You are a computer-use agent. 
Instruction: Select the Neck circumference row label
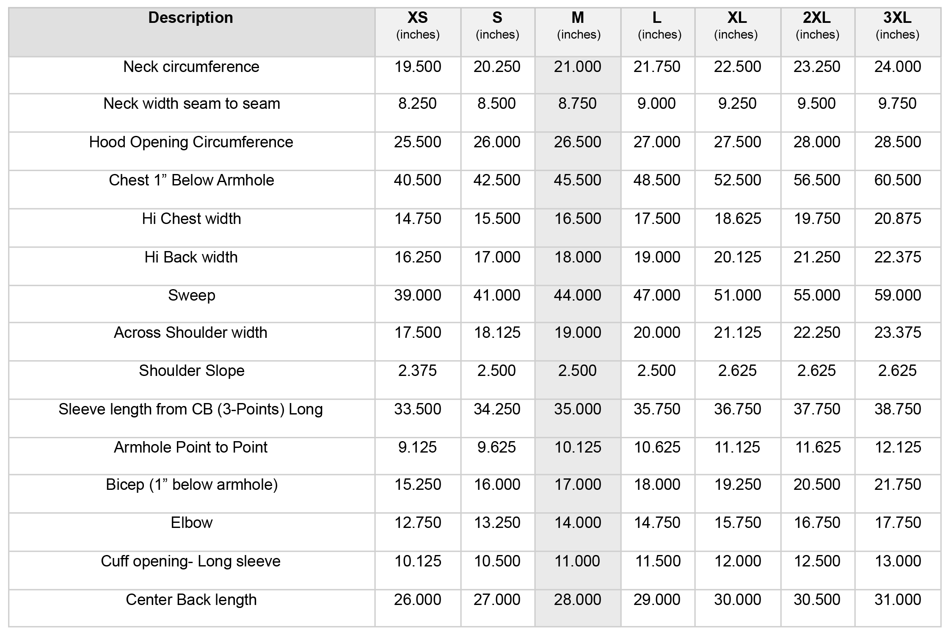click(191, 67)
